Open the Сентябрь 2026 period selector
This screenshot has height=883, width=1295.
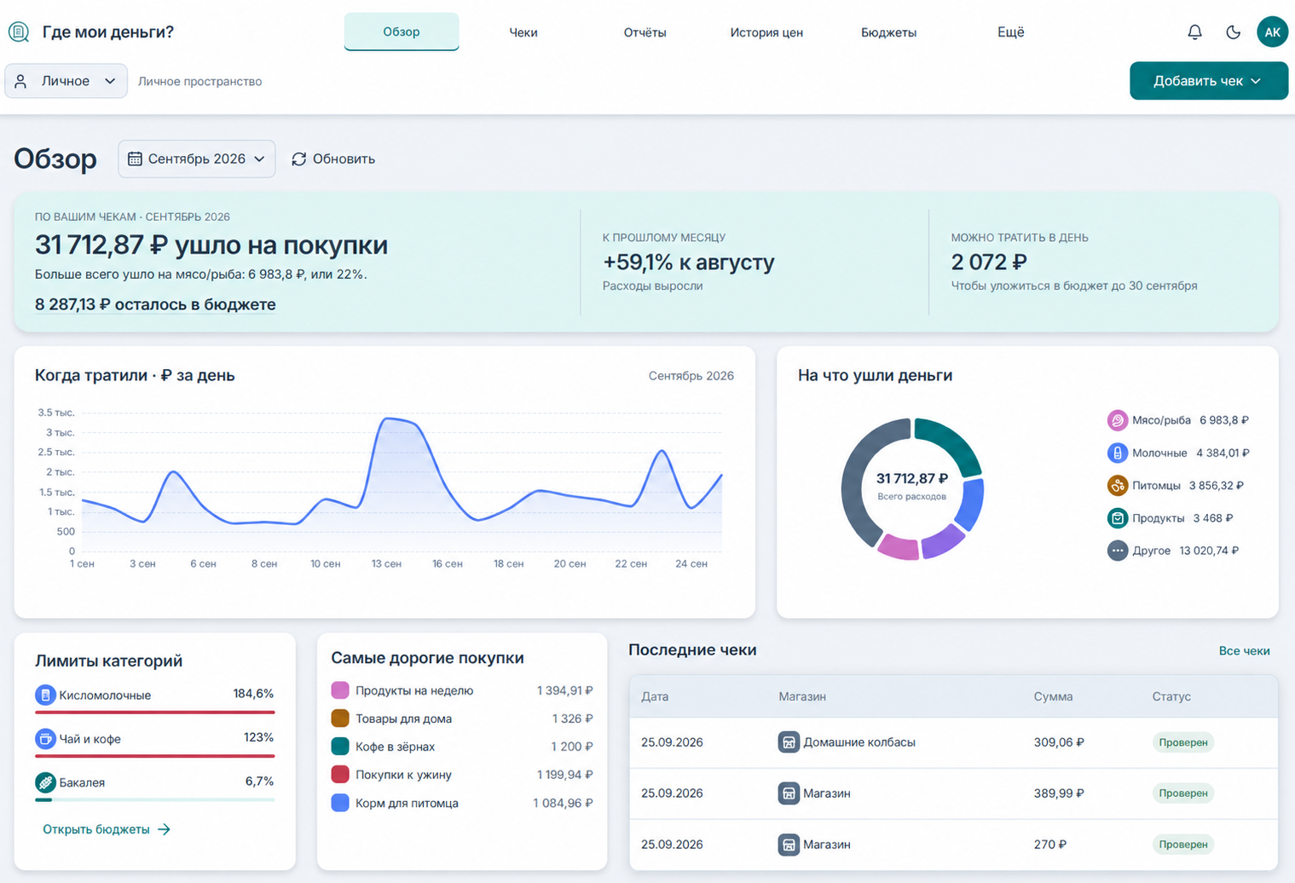click(196, 159)
